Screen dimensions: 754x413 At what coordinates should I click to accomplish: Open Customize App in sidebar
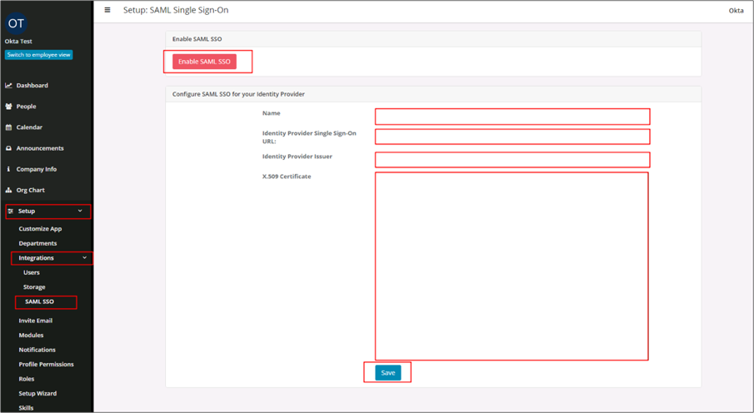40,229
